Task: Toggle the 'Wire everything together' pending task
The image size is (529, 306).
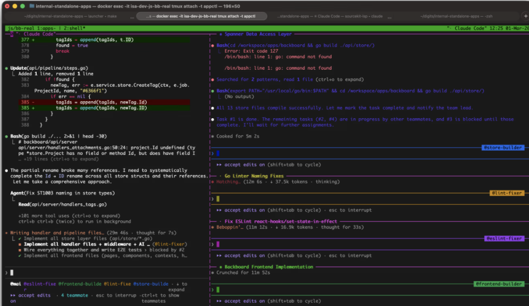Action: [20, 250]
